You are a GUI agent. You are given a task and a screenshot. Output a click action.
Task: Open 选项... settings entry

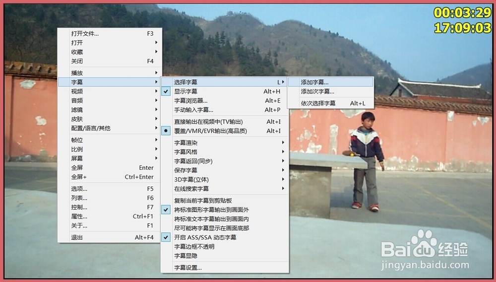(110, 189)
